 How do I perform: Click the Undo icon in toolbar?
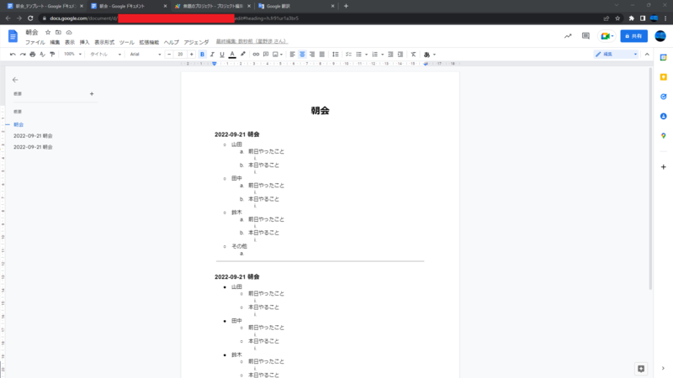[13, 55]
